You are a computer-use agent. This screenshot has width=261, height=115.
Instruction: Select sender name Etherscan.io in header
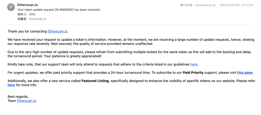click(x=28, y=5)
